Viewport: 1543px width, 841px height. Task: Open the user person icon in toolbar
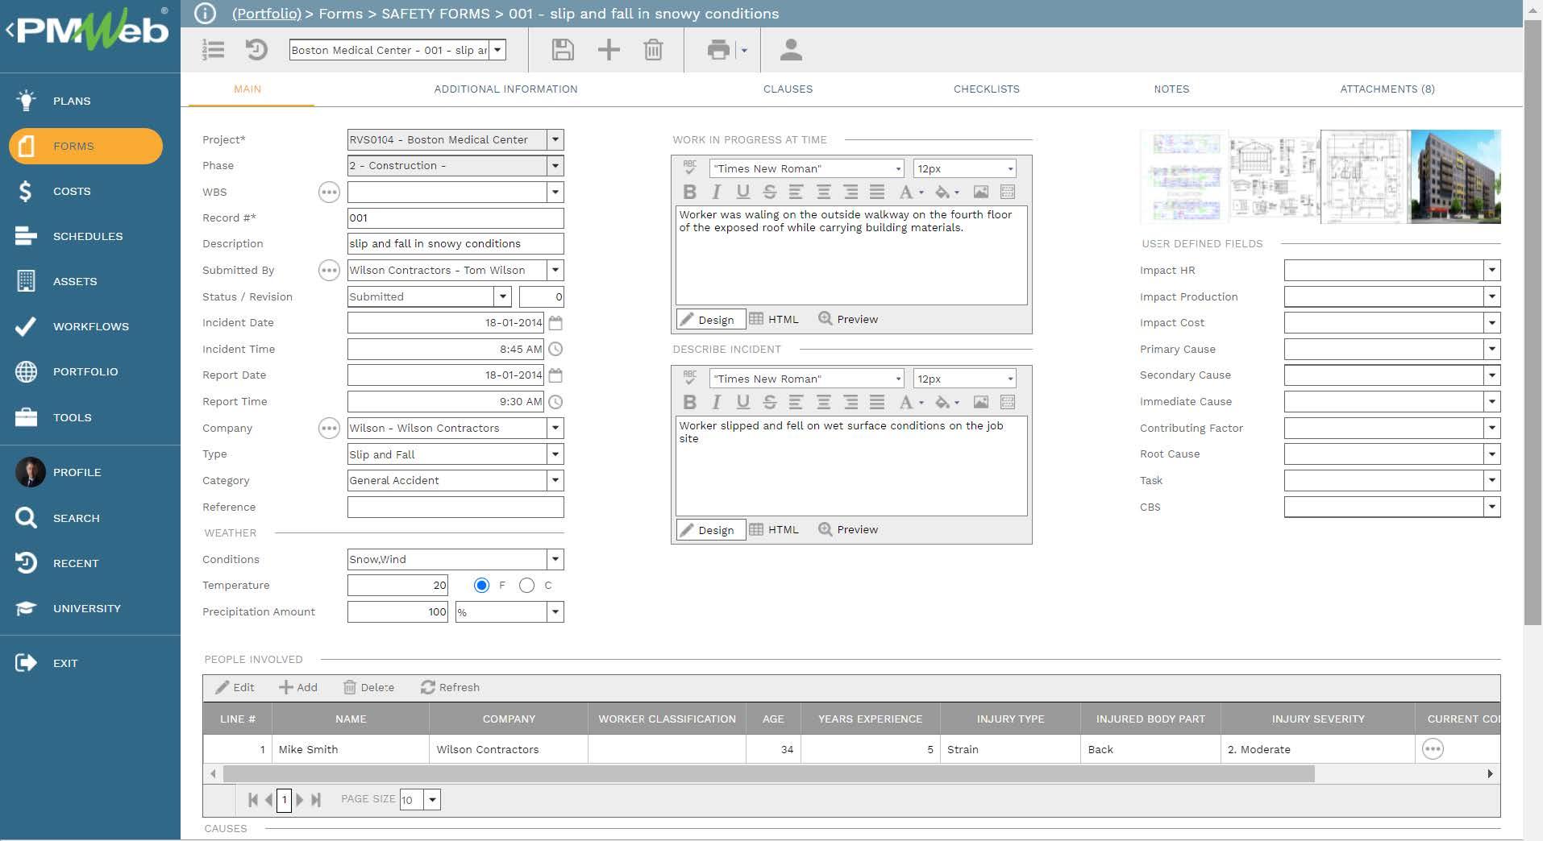pos(791,50)
